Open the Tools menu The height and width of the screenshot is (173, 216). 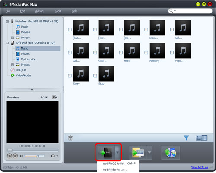[58, 11]
